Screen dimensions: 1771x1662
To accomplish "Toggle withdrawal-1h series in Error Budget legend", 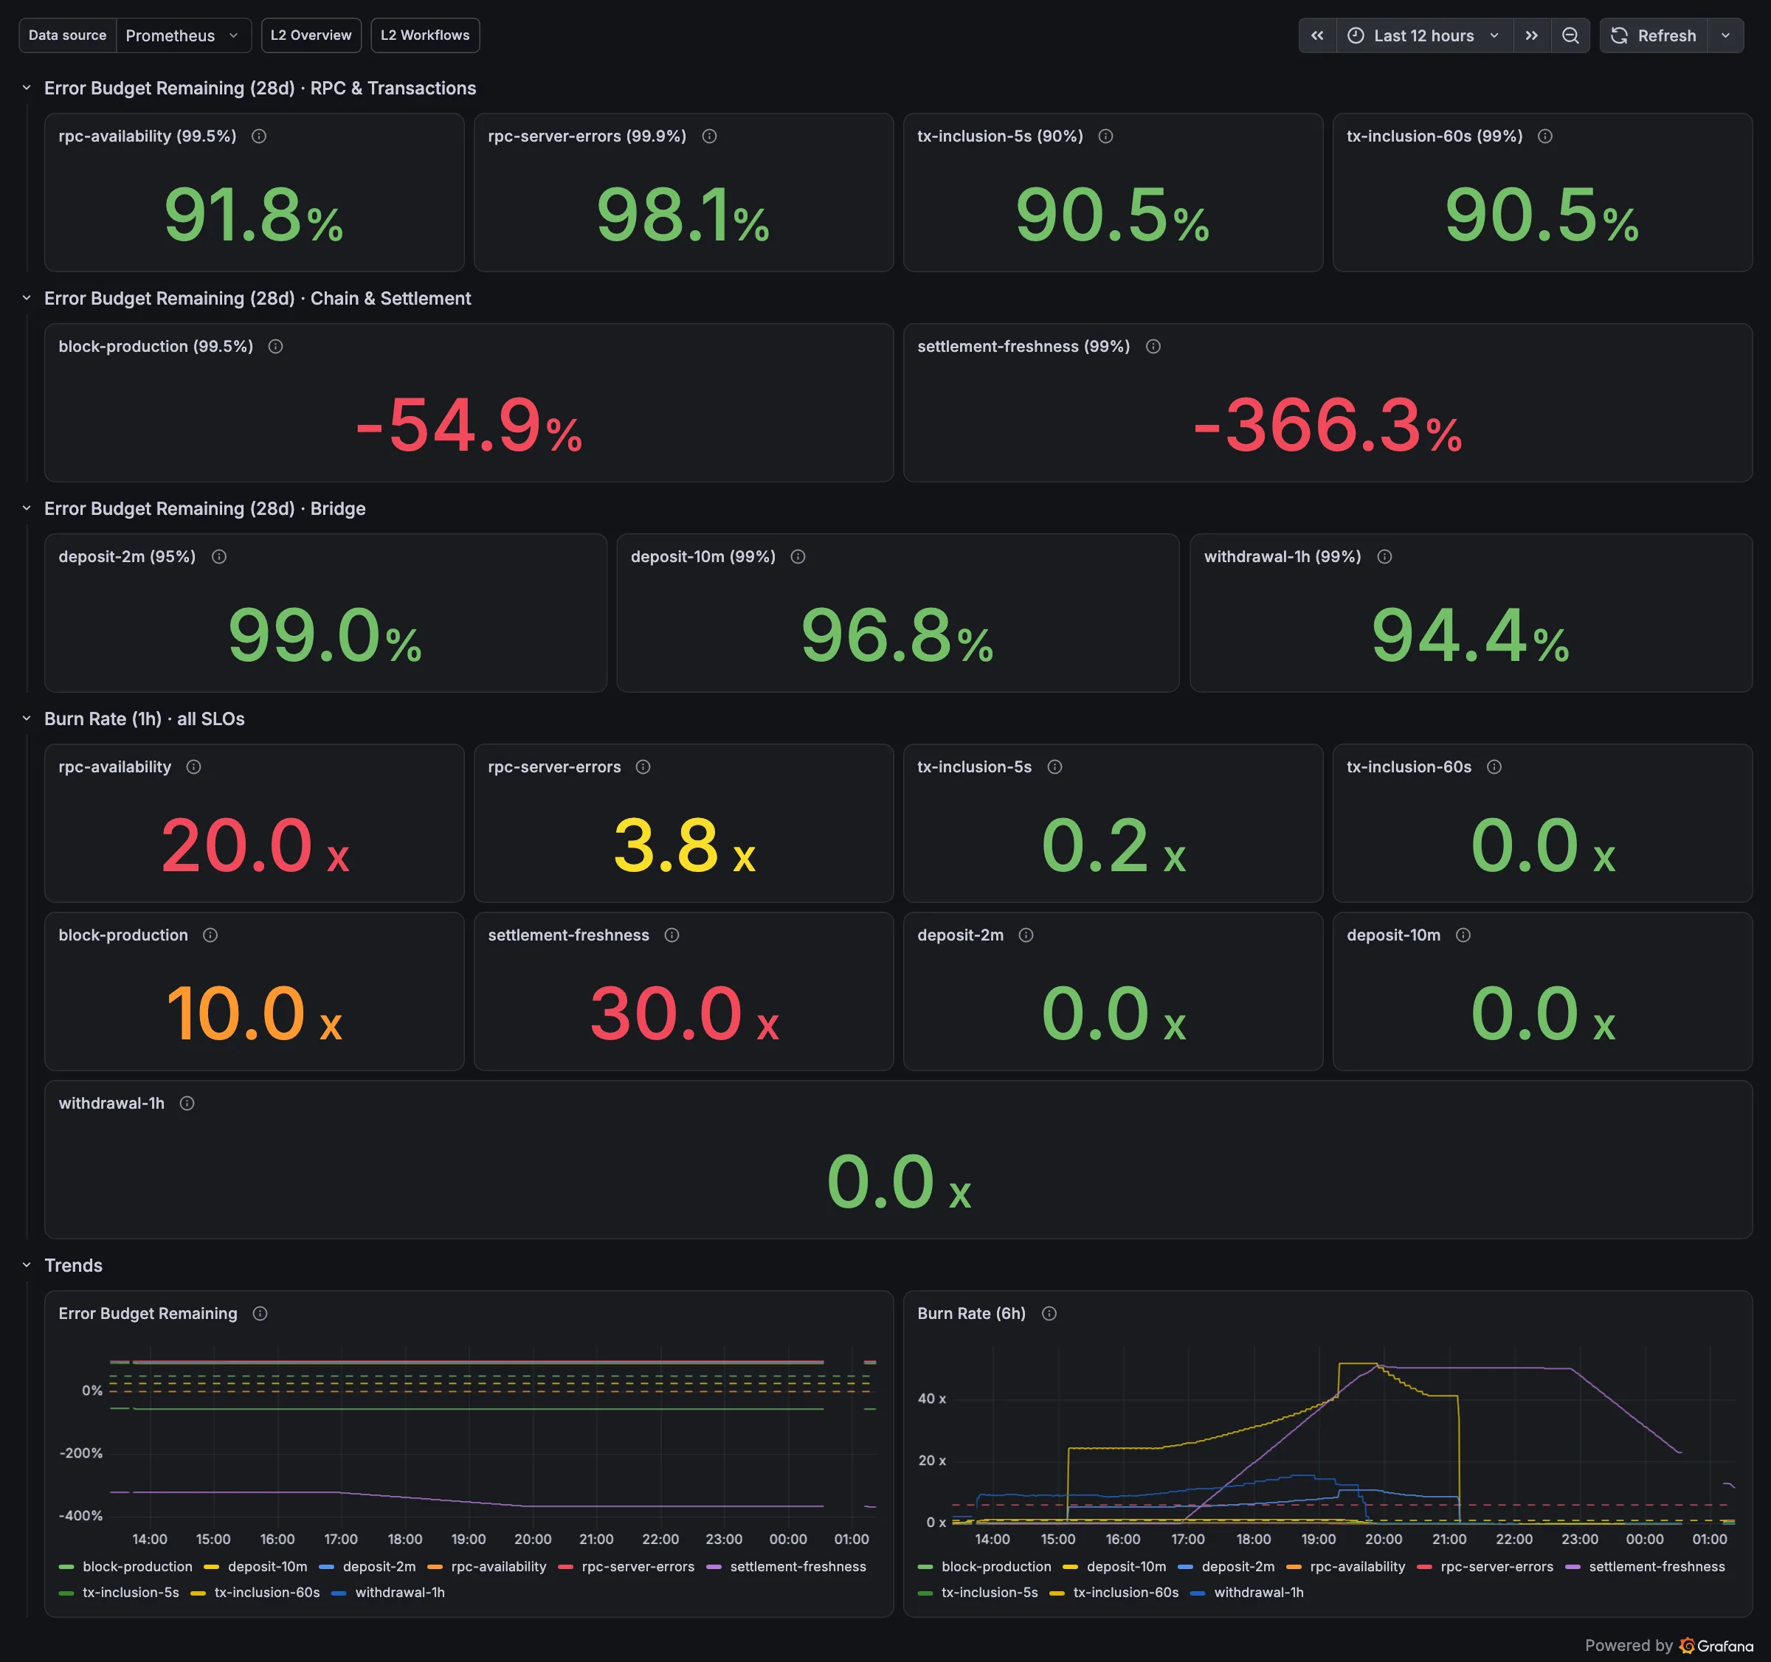I will (x=400, y=1593).
